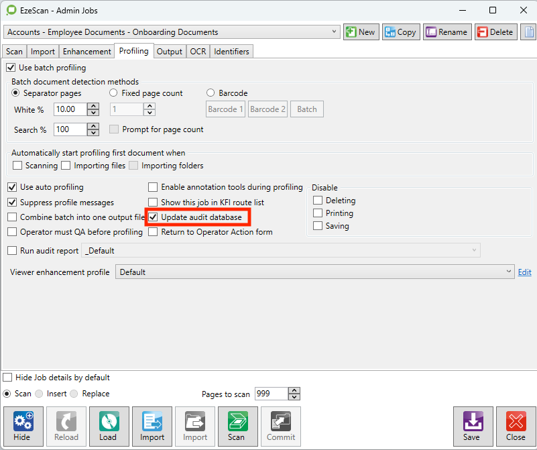Start scanning with the Scan button
This screenshot has height=450, width=537.
(x=237, y=426)
